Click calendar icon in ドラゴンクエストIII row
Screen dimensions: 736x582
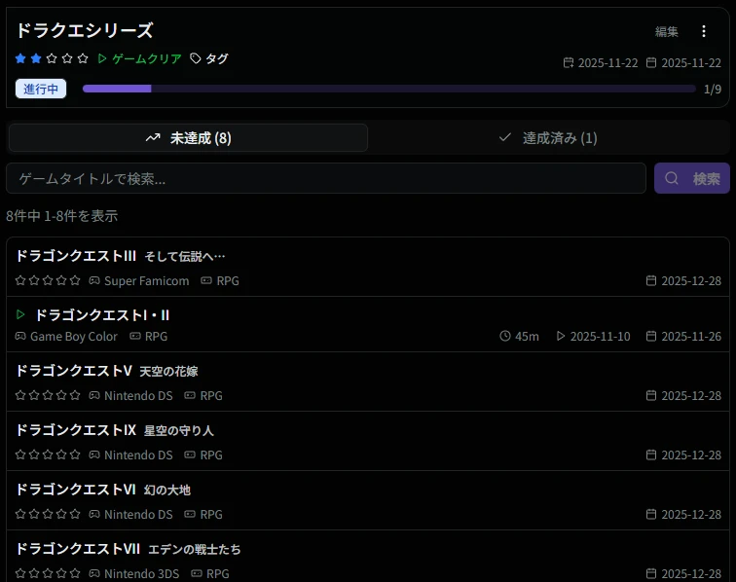click(651, 280)
